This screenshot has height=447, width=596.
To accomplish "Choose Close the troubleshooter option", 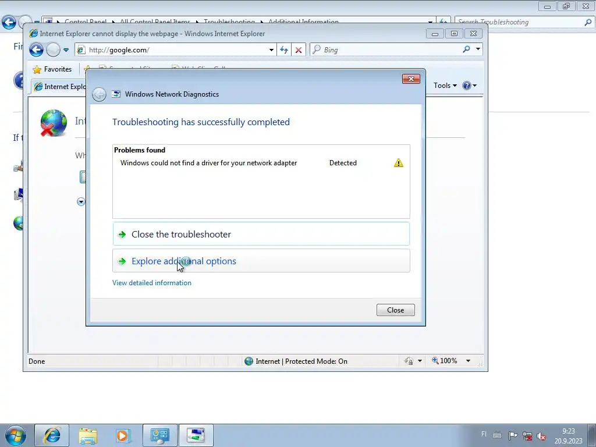I will click(x=261, y=234).
